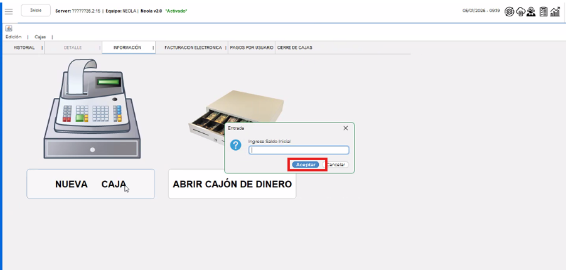Click the gear settings icon in header

pyautogui.click(x=510, y=11)
